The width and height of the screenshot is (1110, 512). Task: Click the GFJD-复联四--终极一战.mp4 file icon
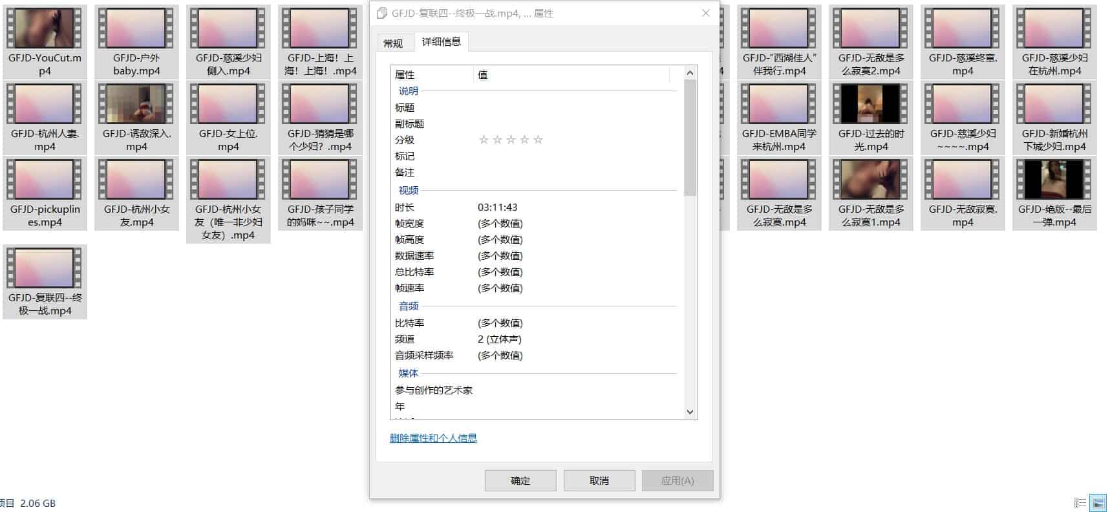click(45, 268)
